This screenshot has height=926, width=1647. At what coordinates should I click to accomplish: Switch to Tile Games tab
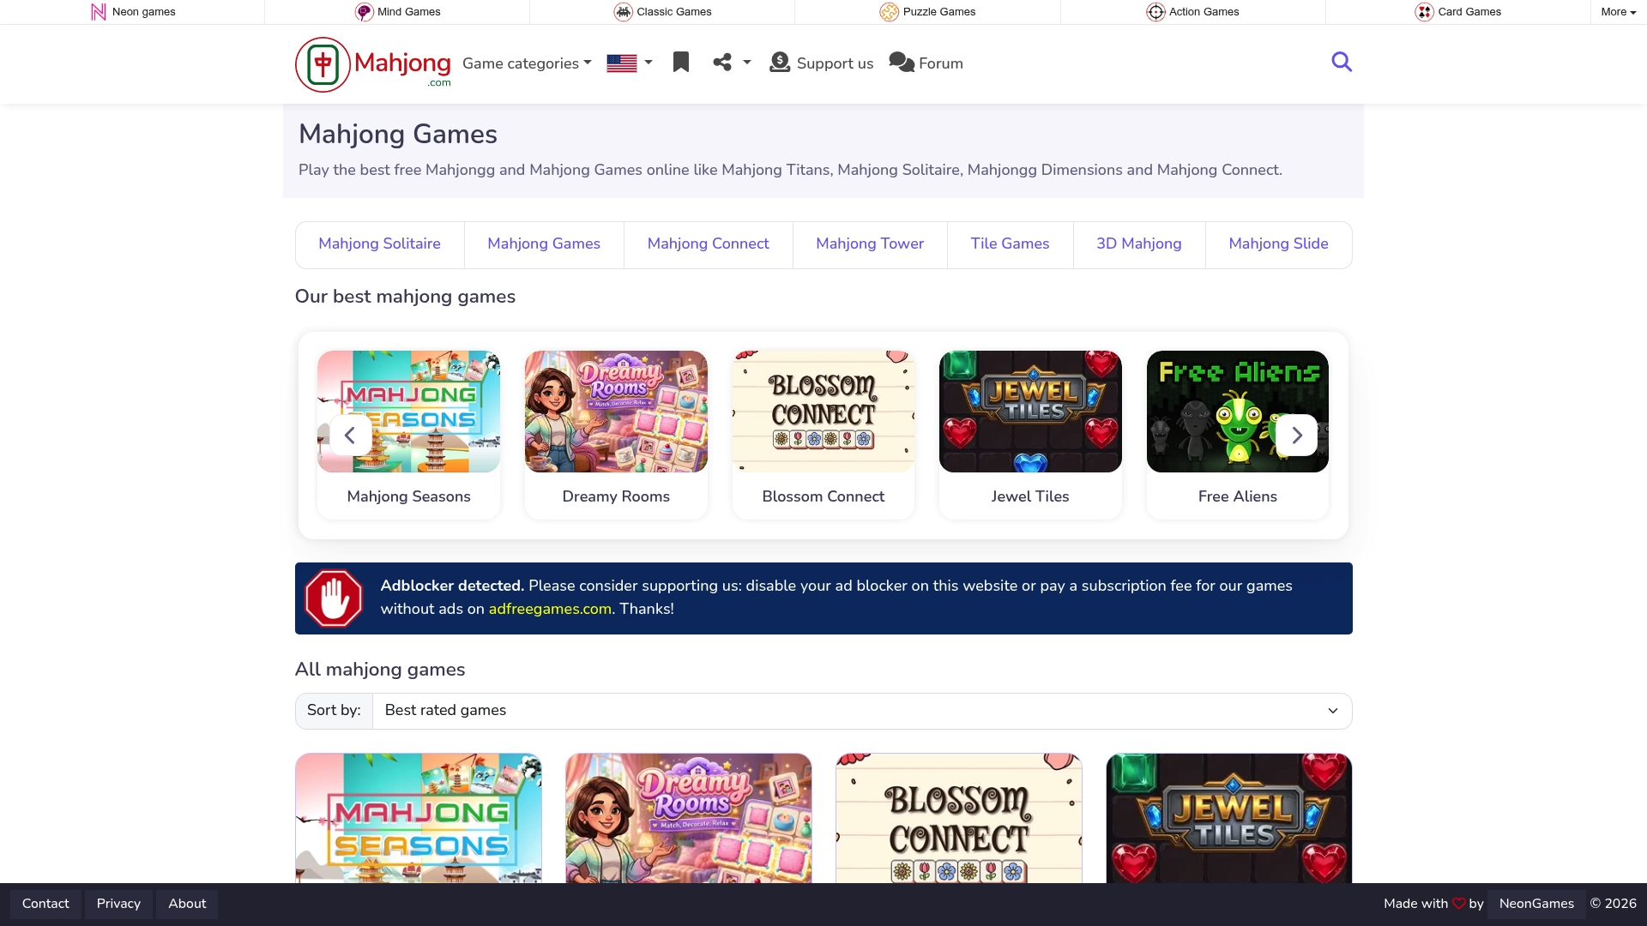pyautogui.click(x=1010, y=244)
